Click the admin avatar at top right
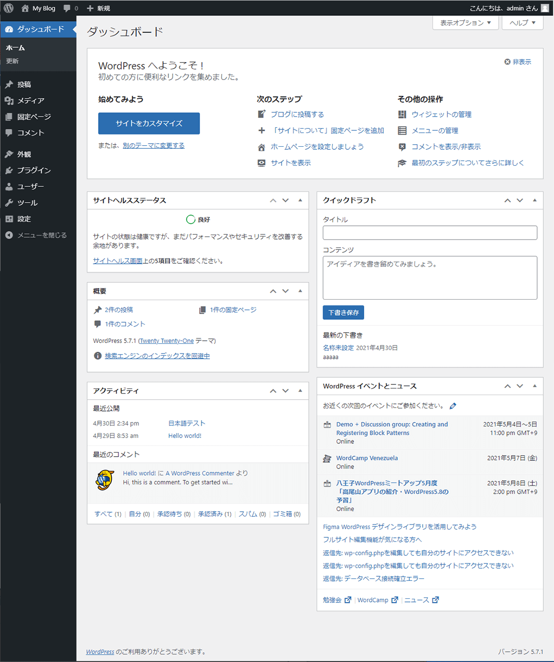The image size is (554, 662). point(545,8)
